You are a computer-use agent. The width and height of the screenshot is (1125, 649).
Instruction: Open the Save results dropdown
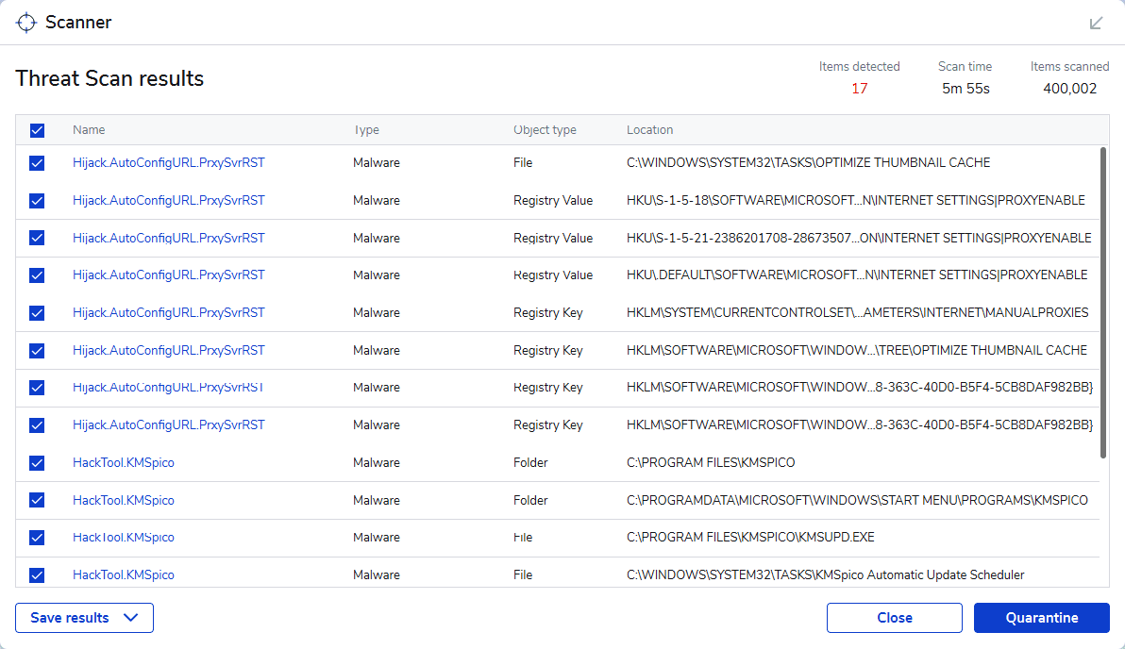click(x=84, y=618)
